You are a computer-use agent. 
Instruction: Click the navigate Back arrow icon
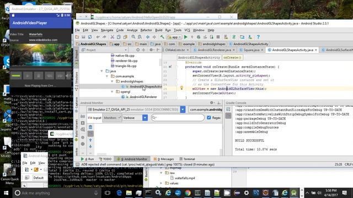coord(148,37)
